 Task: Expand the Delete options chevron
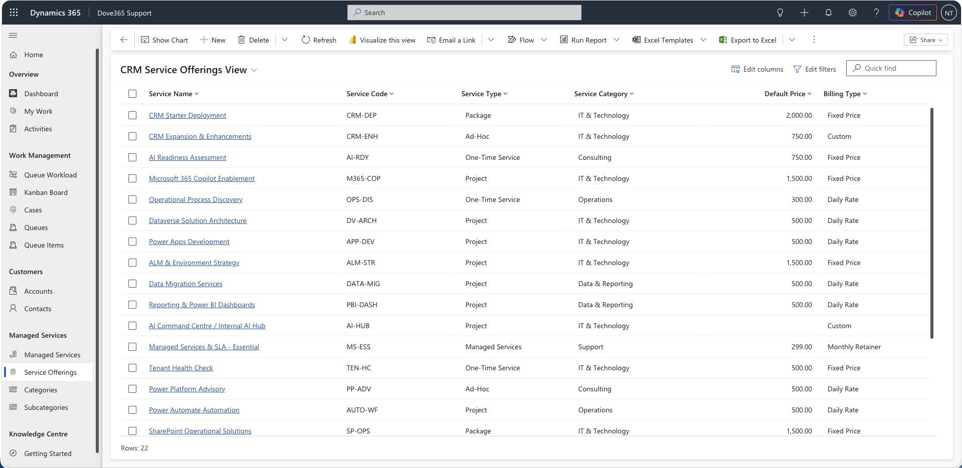pos(284,40)
